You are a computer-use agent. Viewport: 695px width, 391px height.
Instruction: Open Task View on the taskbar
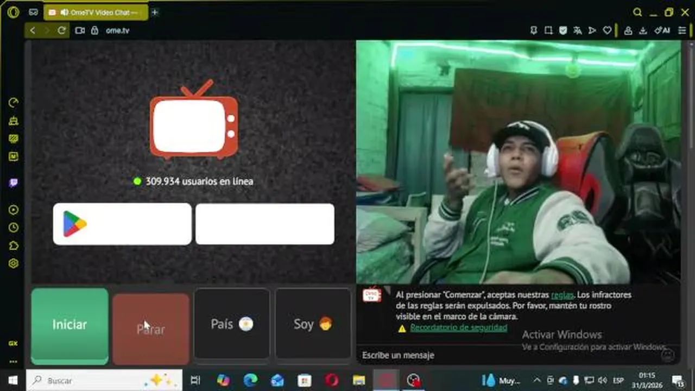coord(195,380)
